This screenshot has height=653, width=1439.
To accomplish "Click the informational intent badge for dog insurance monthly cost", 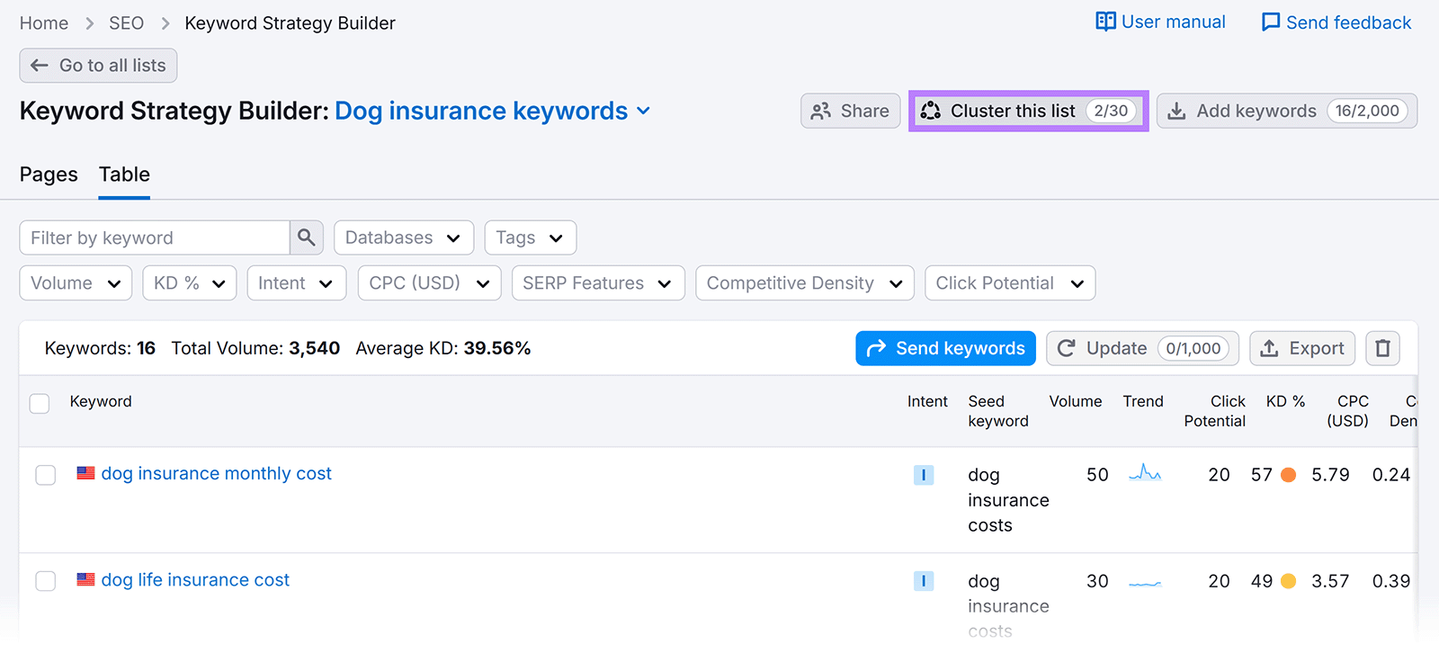I will point(923,475).
